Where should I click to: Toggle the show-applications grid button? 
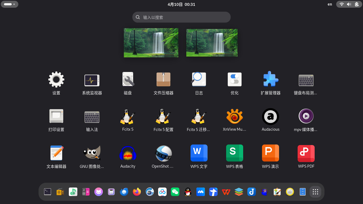pos(315,192)
